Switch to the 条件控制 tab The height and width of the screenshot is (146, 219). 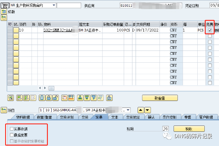(170, 117)
